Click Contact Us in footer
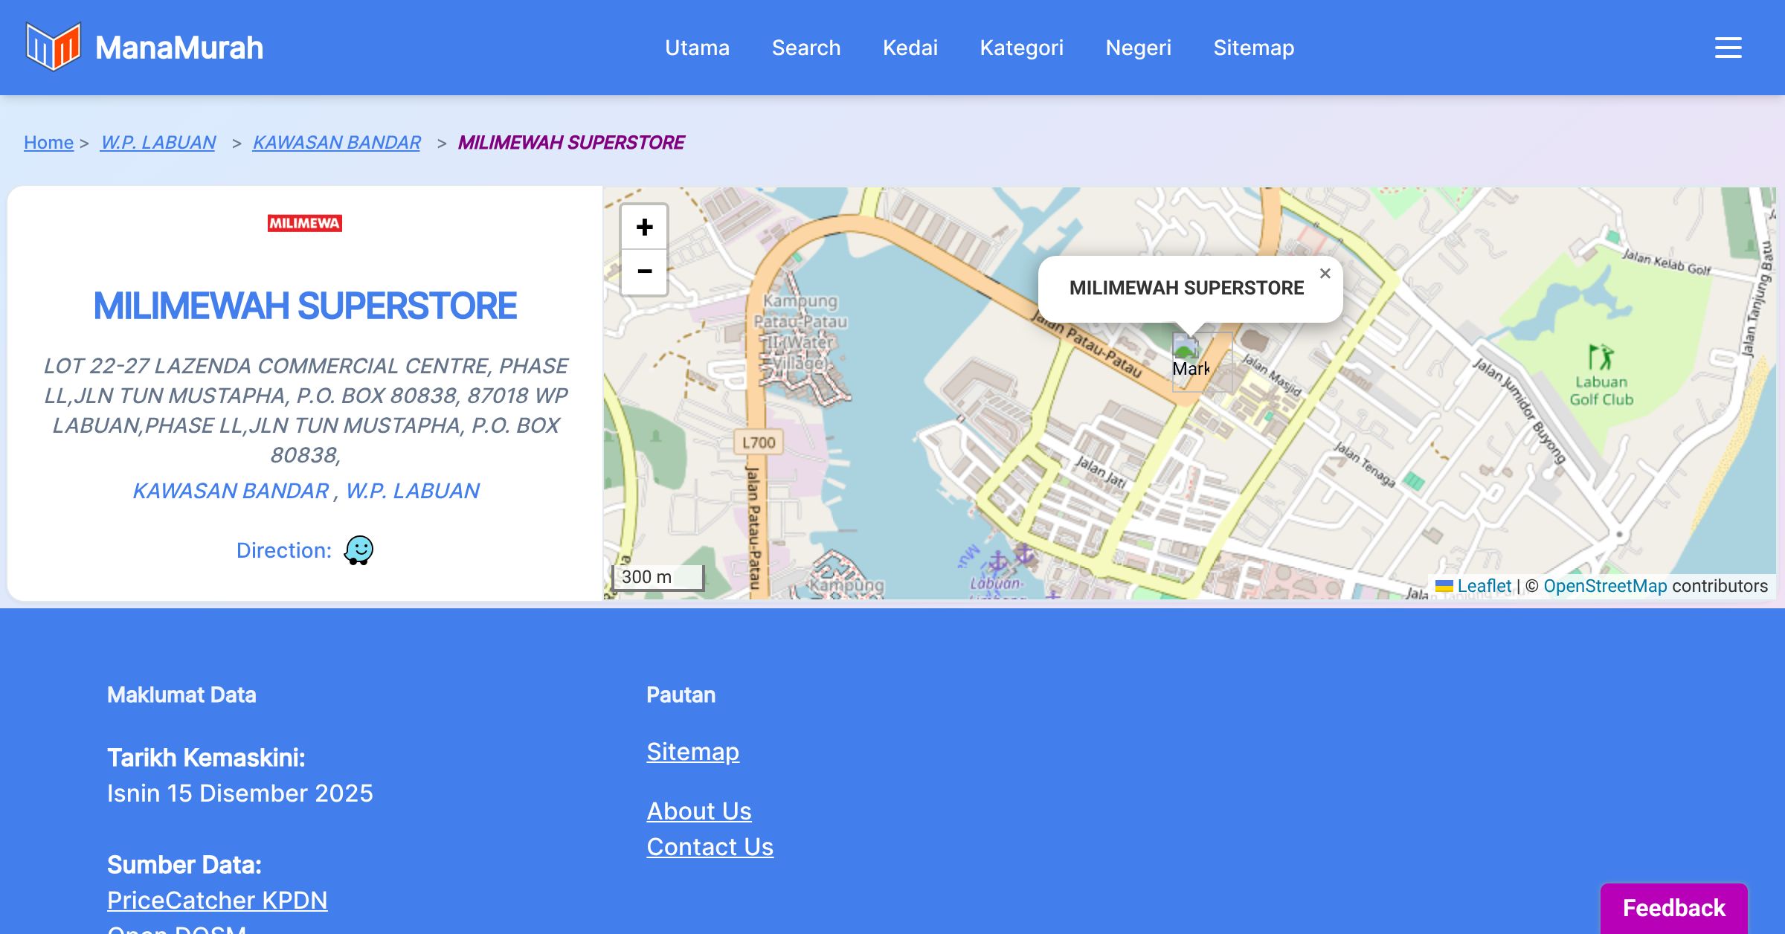The width and height of the screenshot is (1785, 934). 710,846
